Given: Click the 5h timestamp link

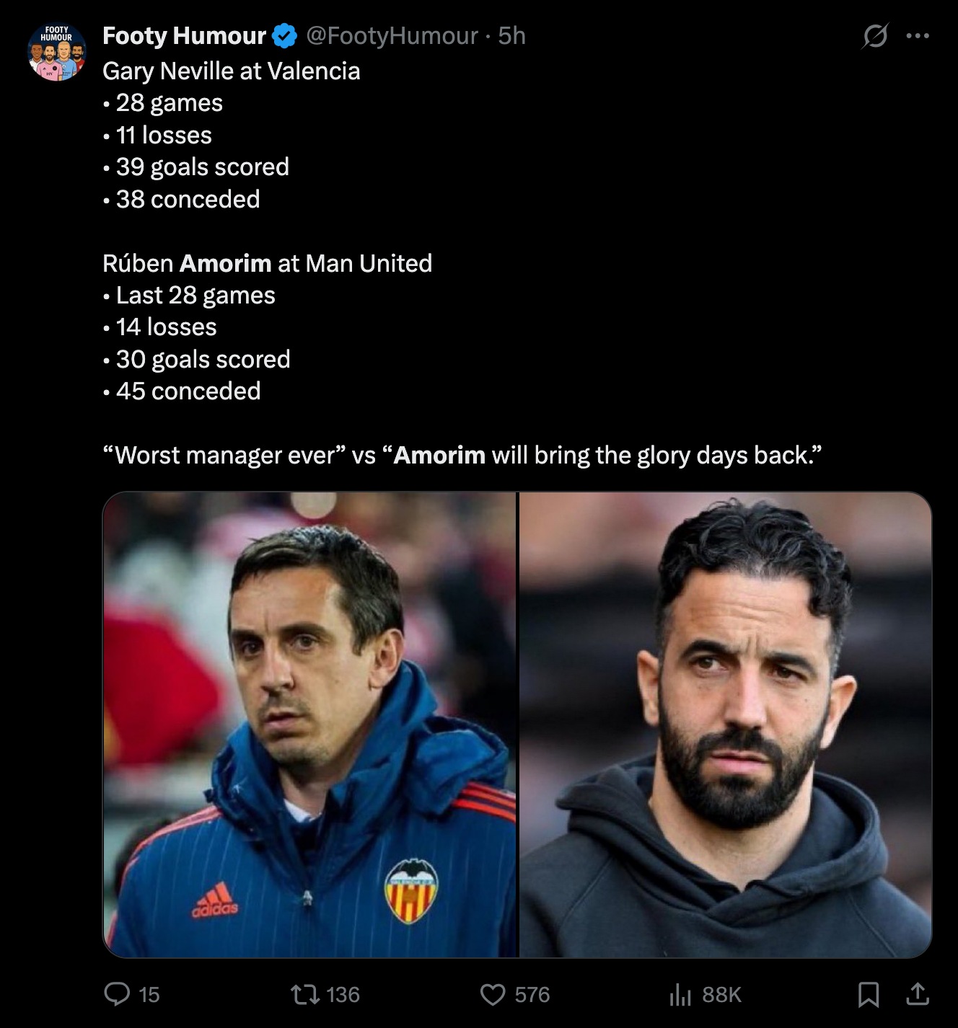Looking at the screenshot, I should click(x=511, y=35).
